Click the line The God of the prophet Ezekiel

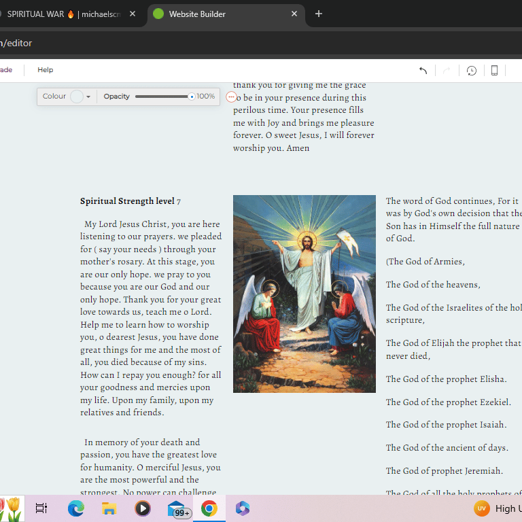coord(448,402)
